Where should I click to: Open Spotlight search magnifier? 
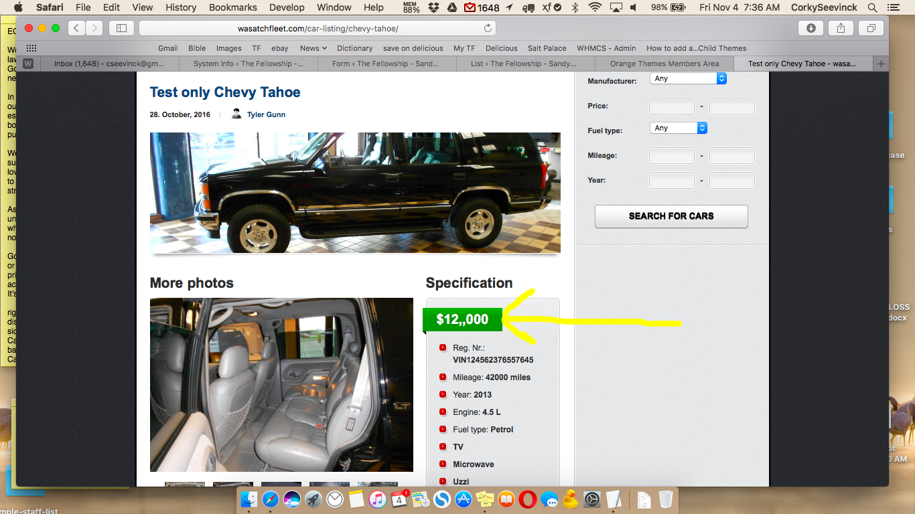[x=872, y=7]
